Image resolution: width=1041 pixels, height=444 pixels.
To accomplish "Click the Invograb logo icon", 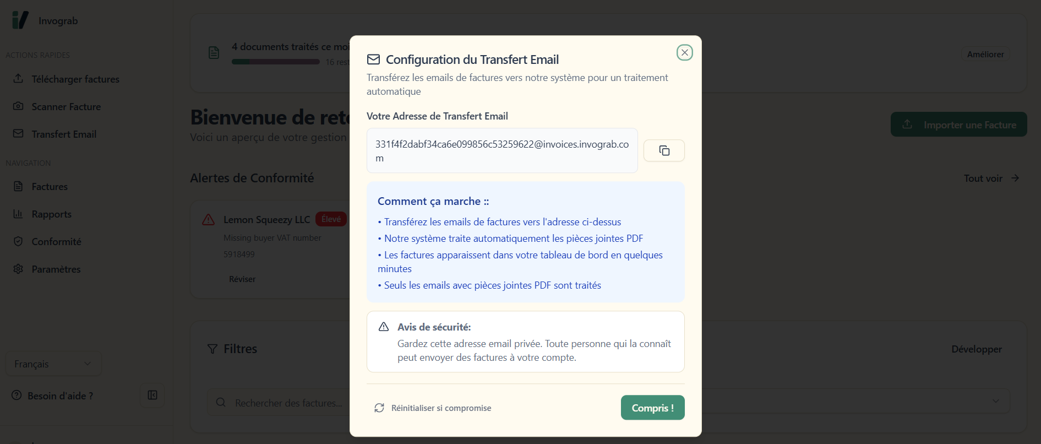I will (20, 20).
